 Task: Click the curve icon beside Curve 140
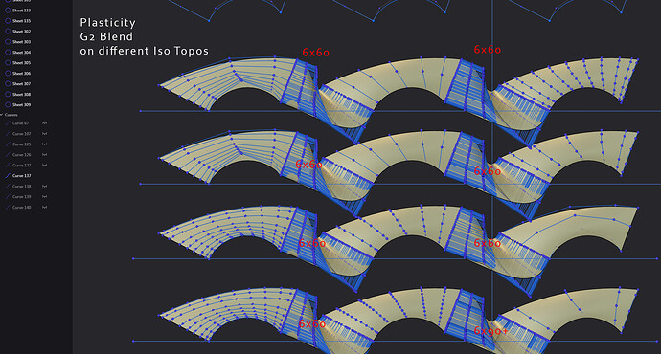(8, 207)
